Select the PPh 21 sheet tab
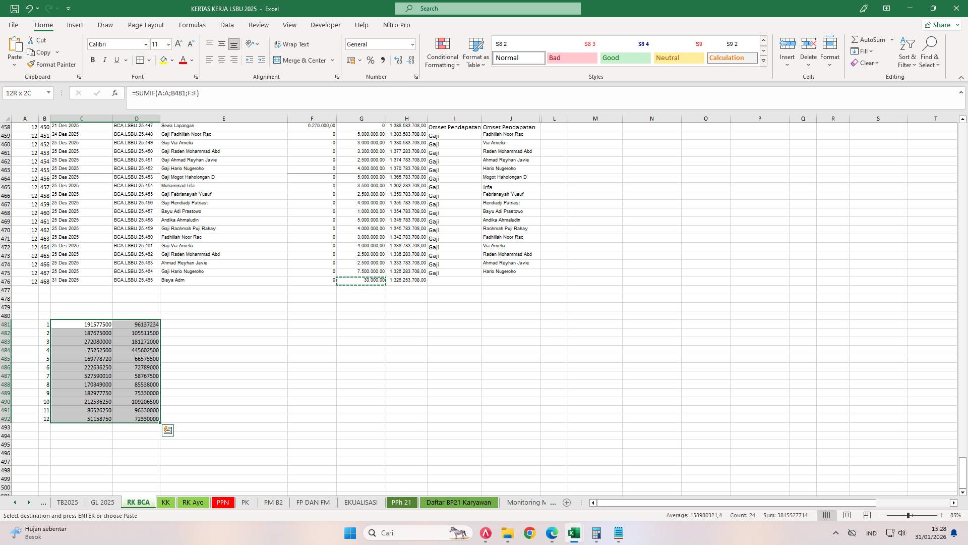Viewport: 968px width, 545px height. point(401,502)
